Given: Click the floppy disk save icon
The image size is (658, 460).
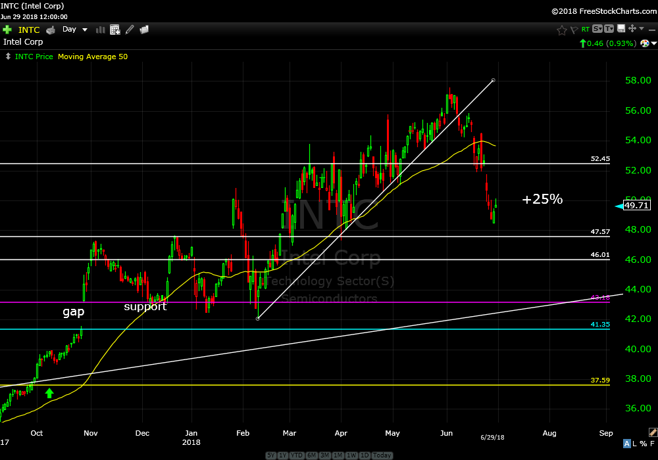Looking at the screenshot, I should pos(620,29).
